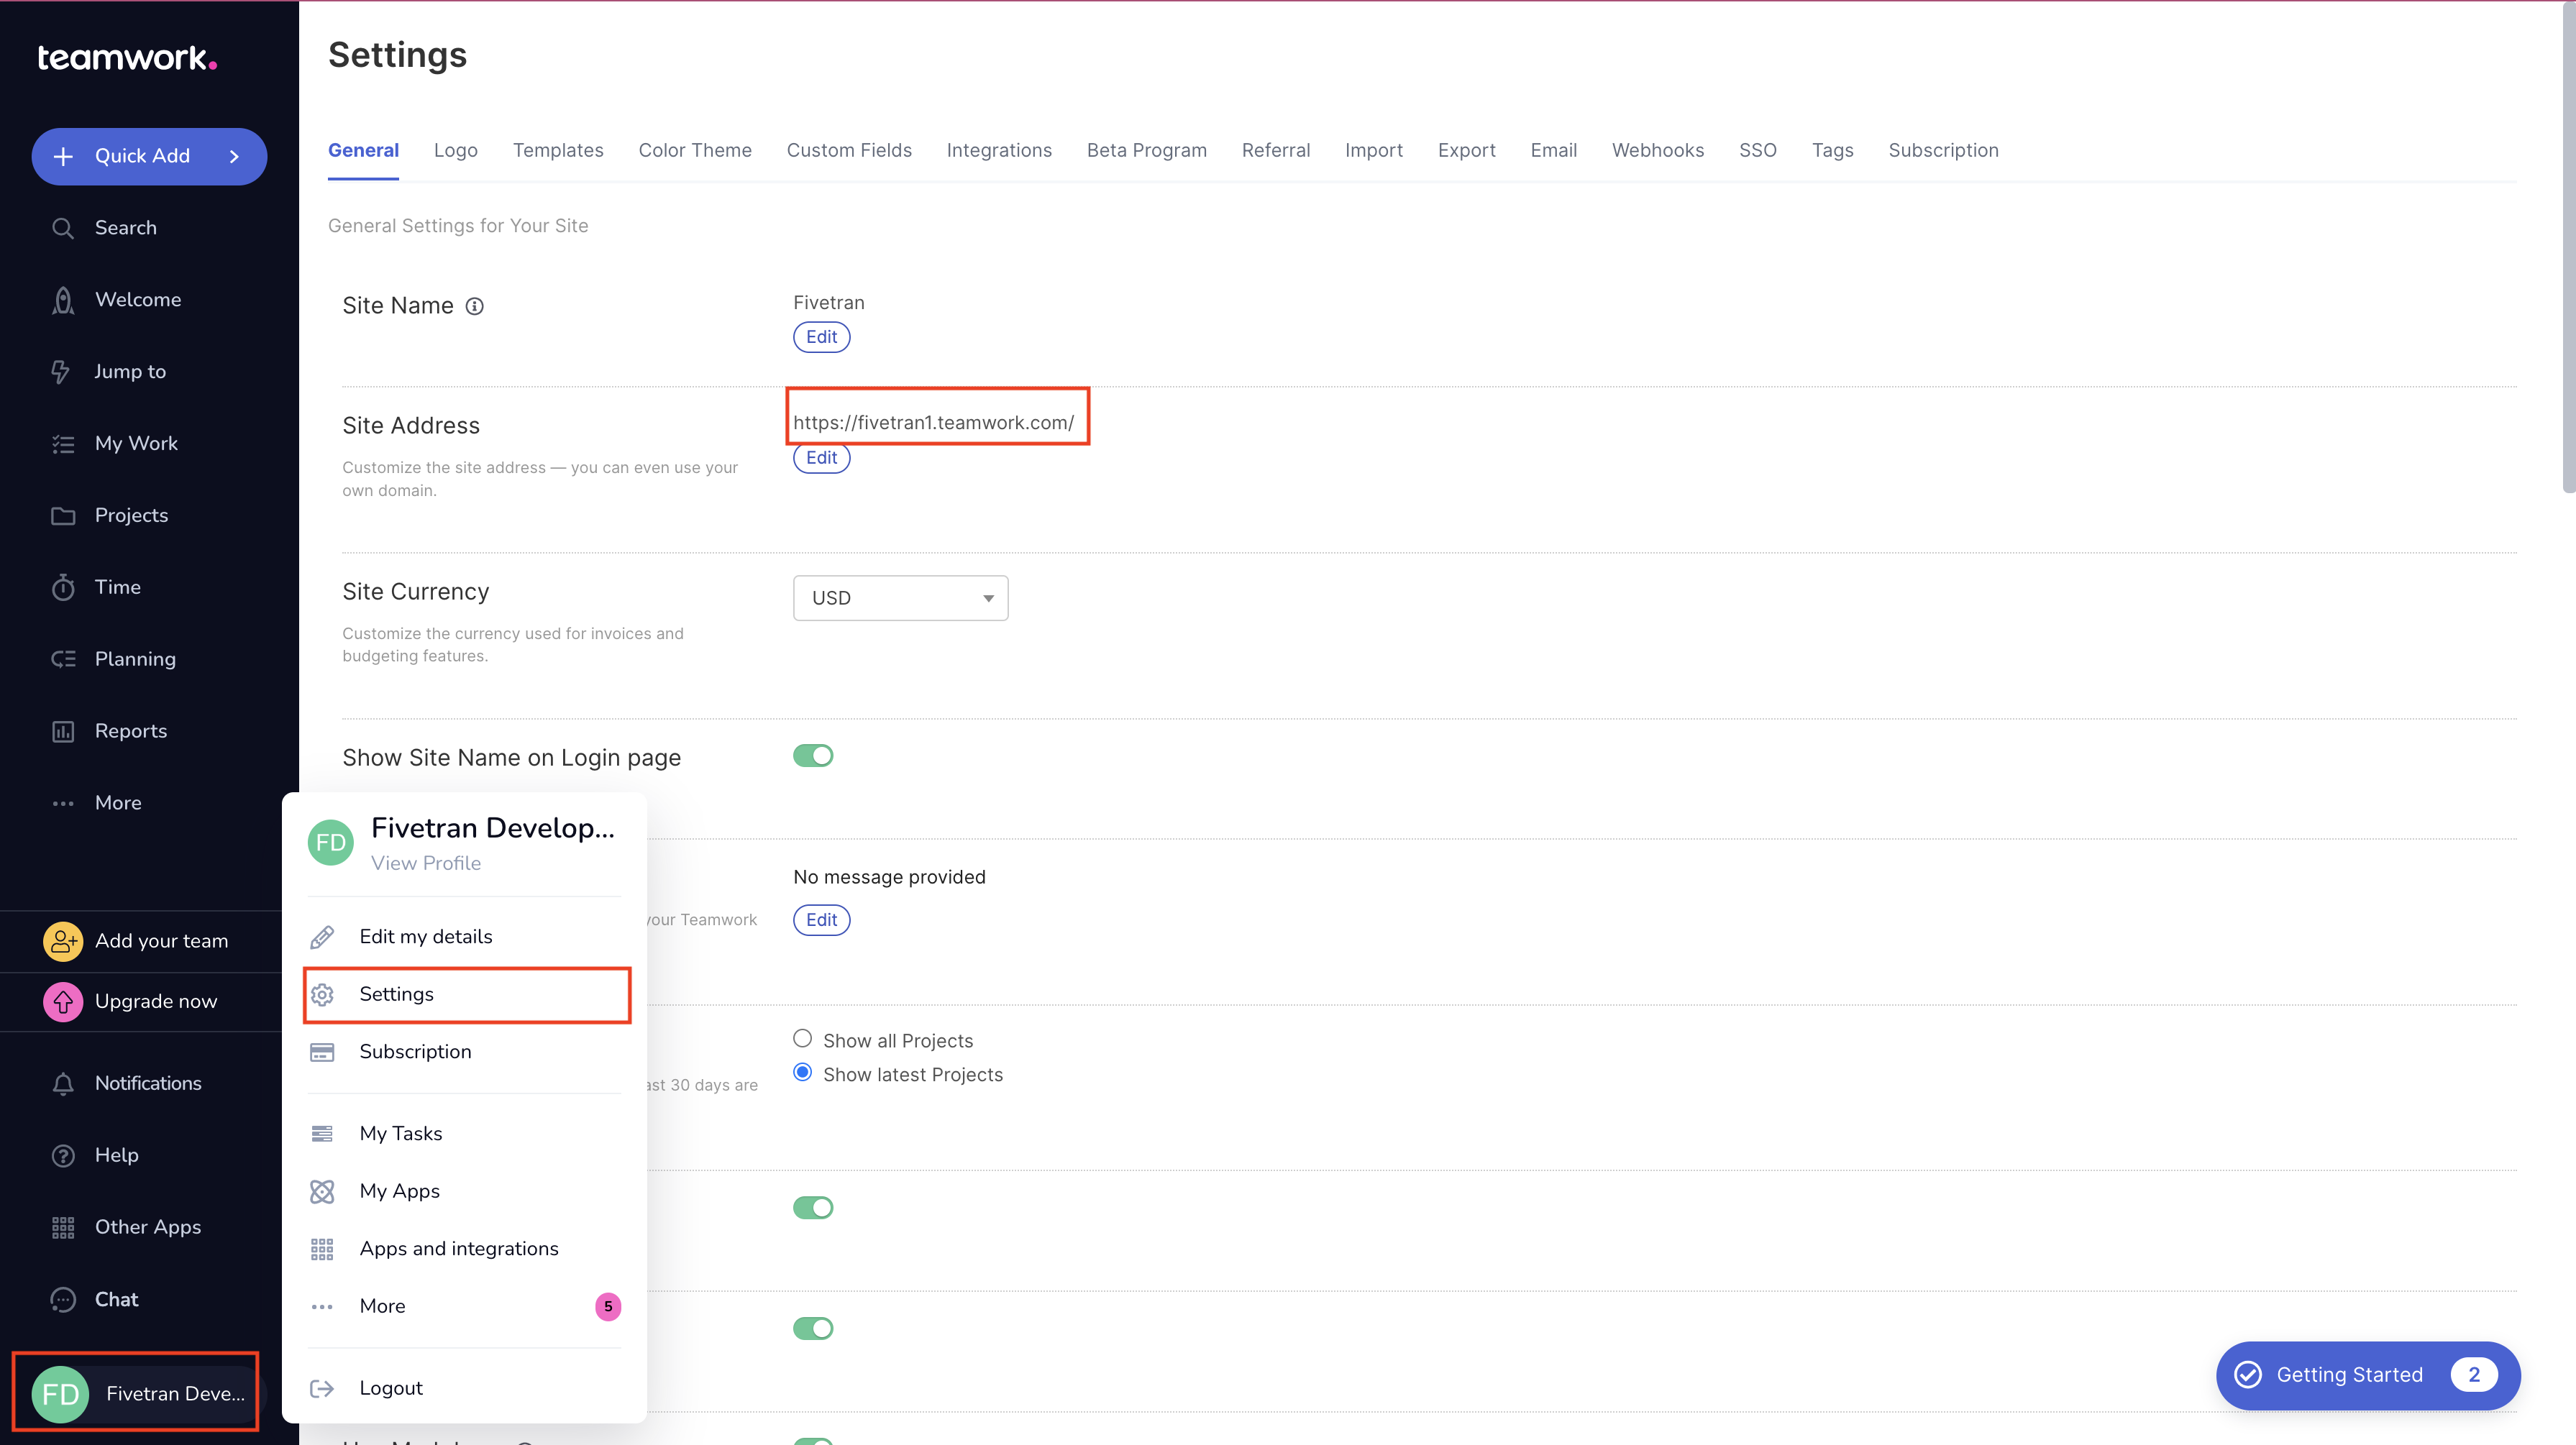
Task: Click the site address https://fivetran1.teamwork.com/ text
Action: 933,422
